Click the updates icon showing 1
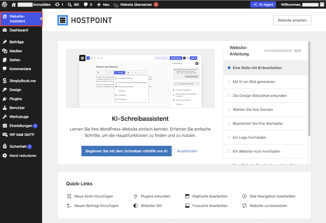Viewport: 326px width, 223px height. pyautogui.click(x=57, y=4)
